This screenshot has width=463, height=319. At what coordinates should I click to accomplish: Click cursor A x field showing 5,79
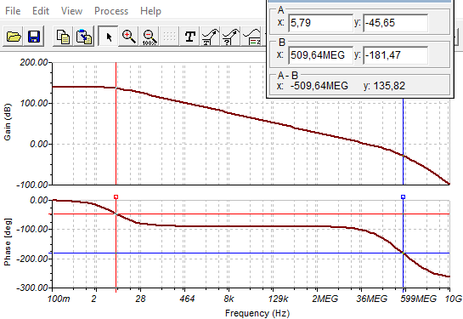click(320, 23)
